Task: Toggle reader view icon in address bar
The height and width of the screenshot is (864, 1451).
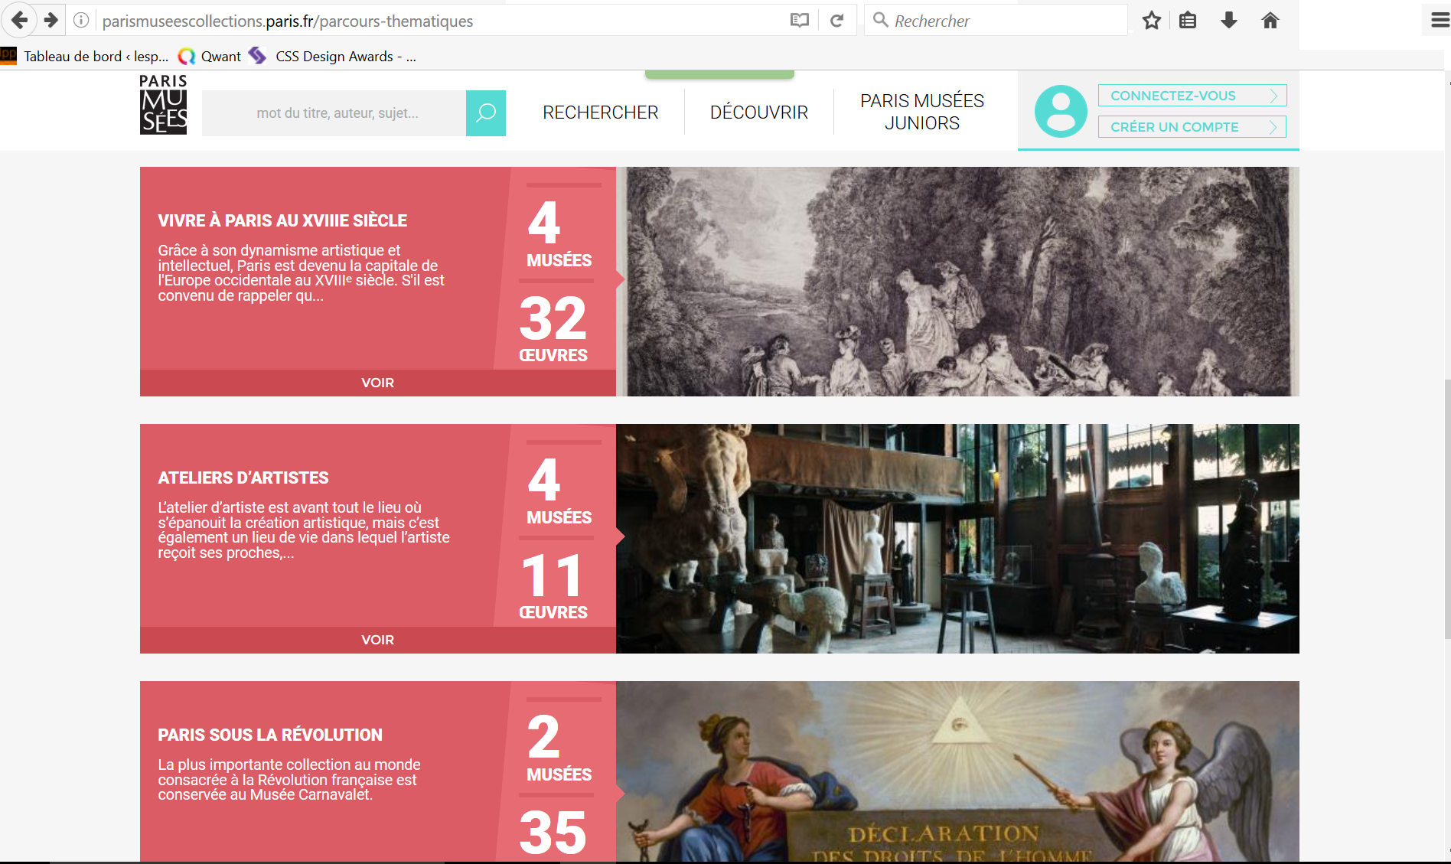Action: click(799, 21)
